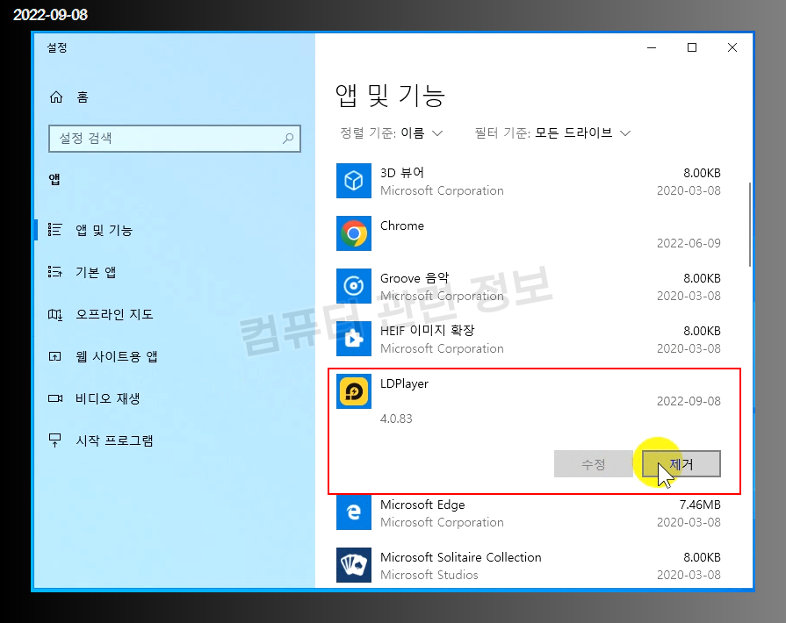Click Microsoft Studios publisher text
The width and height of the screenshot is (786, 623).
point(429,575)
